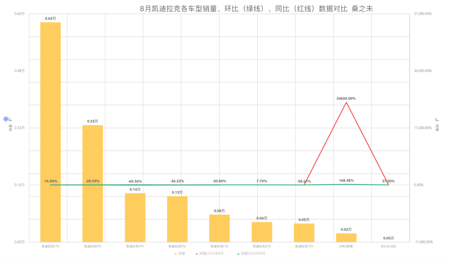Click the left axis descending-bars sort icon
Image resolution: width=449 pixels, height=260 pixels.
click(x=10, y=119)
